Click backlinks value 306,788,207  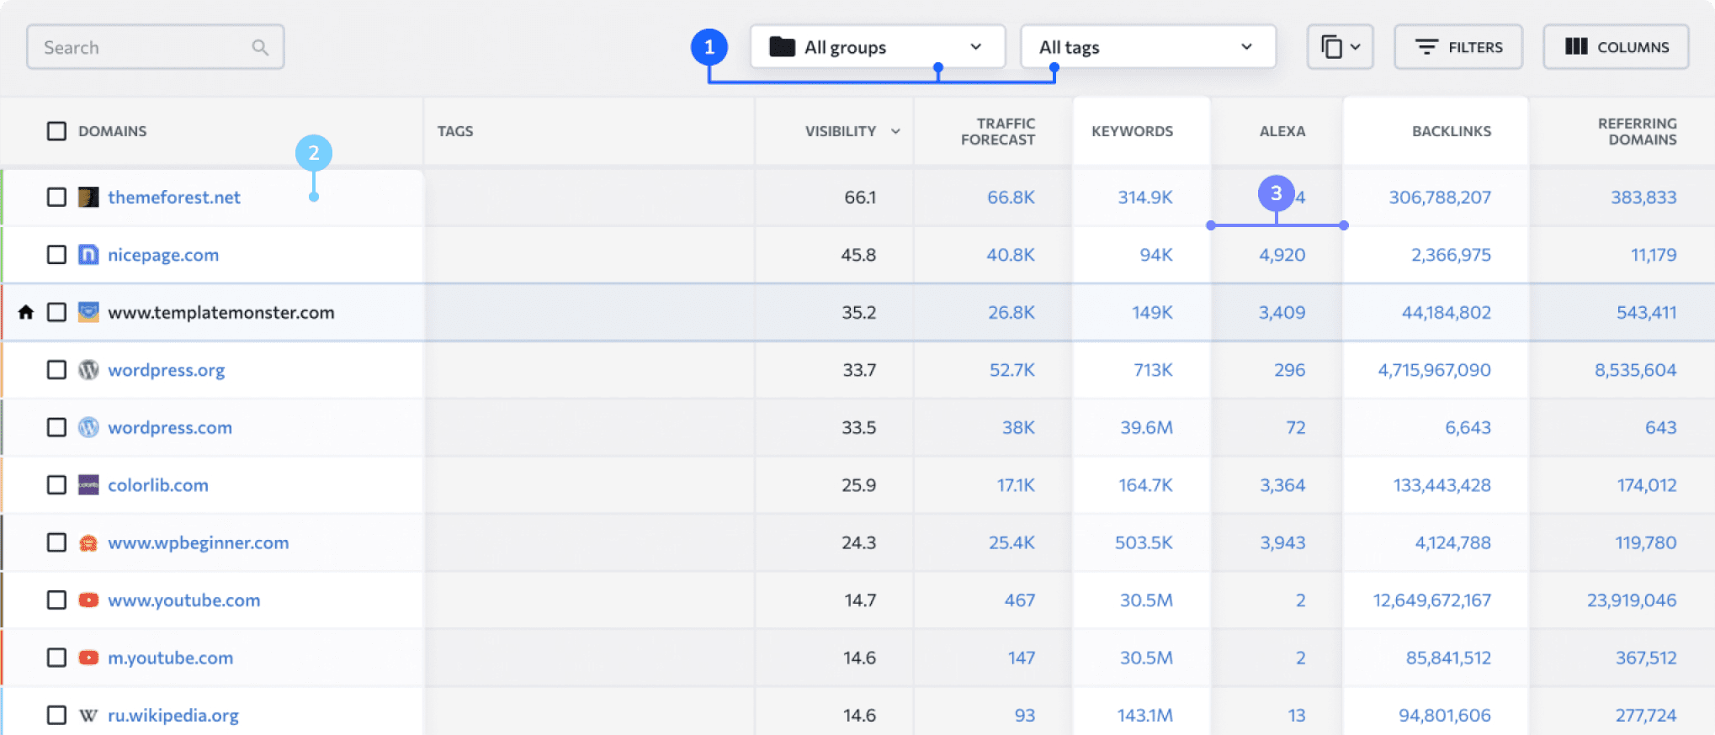click(x=1440, y=197)
